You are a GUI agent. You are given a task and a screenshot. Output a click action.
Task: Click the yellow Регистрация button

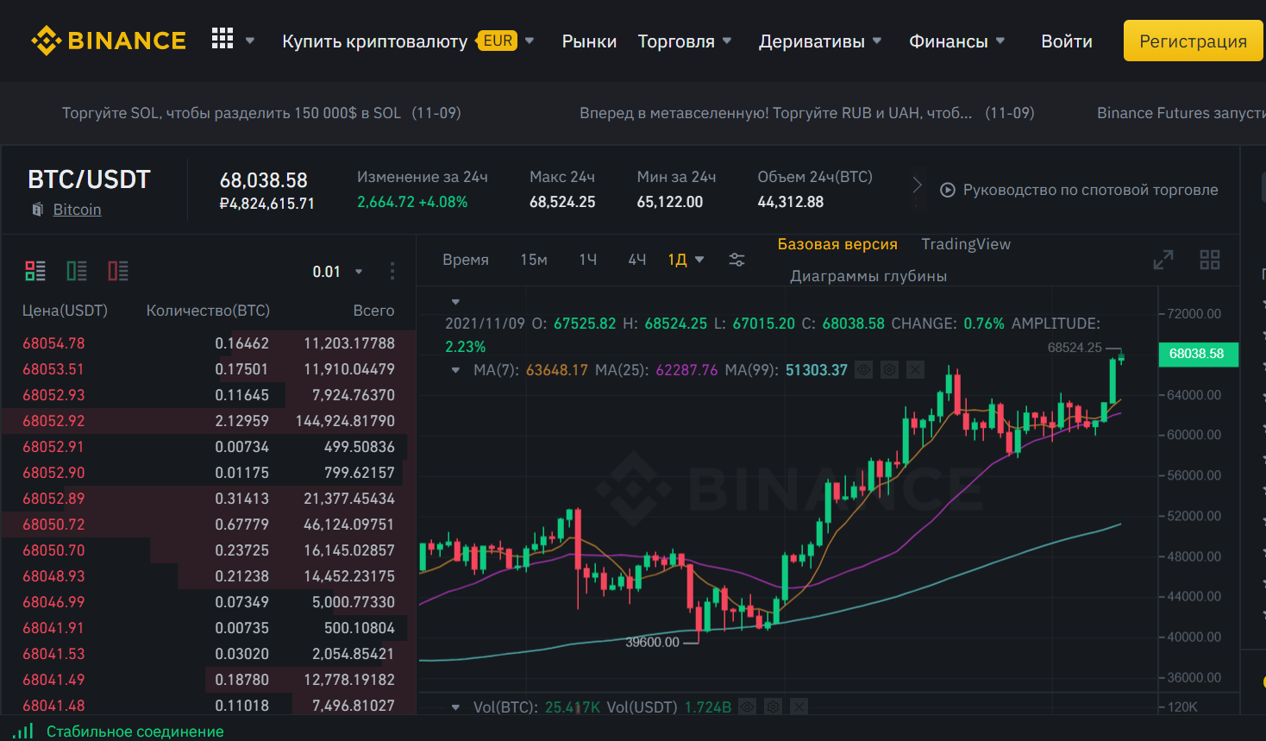point(1193,40)
